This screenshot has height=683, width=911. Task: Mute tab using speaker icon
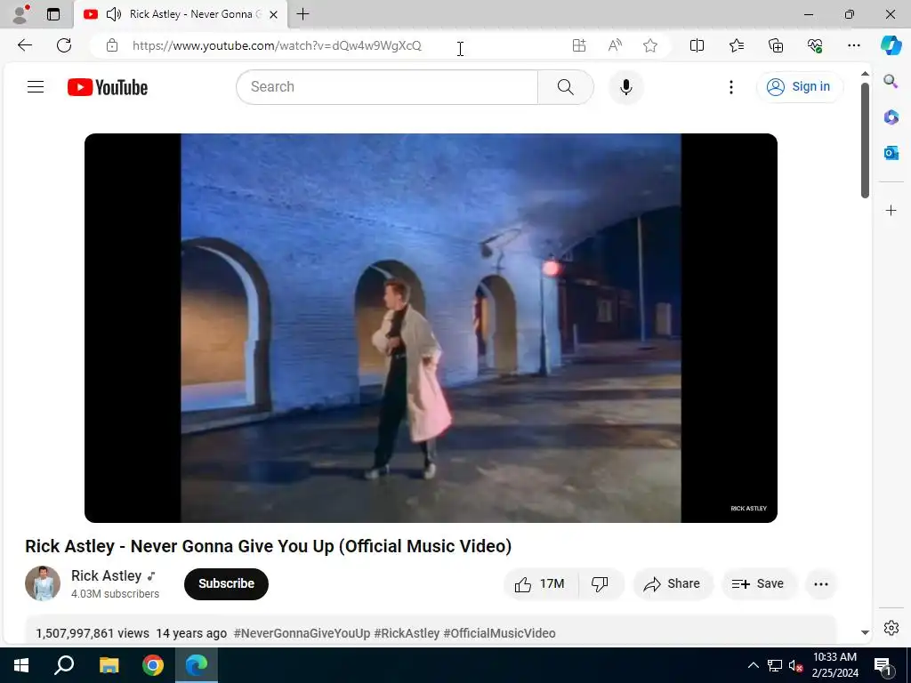coord(113,14)
